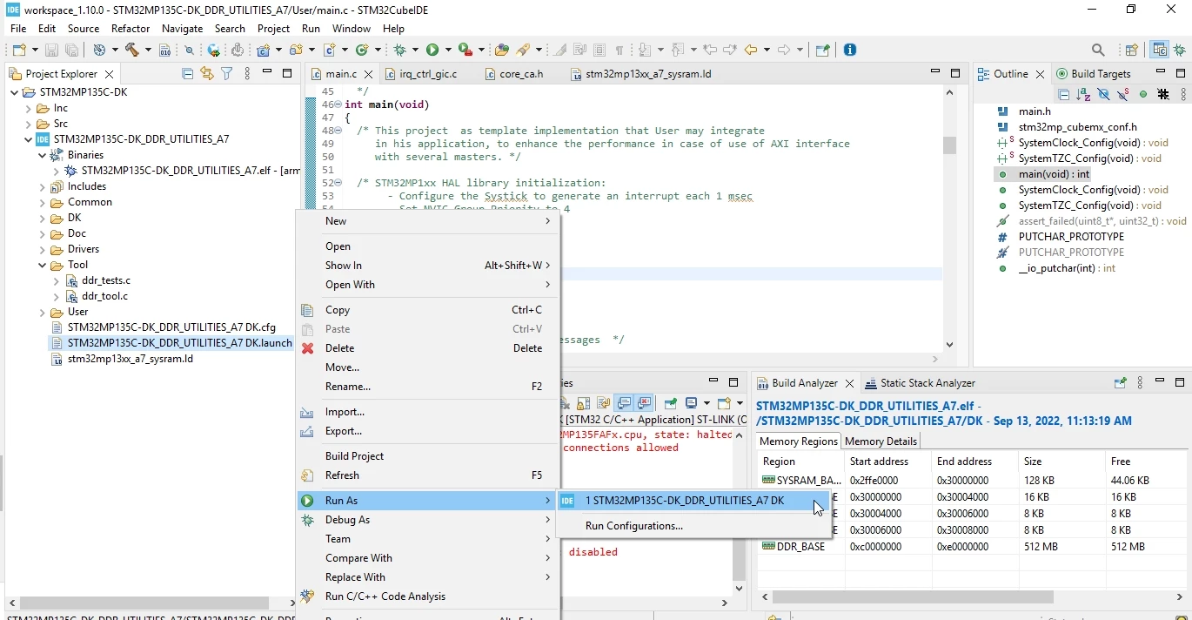This screenshot has width=1192, height=620.
Task: Click the Build Analyzer pin icon
Action: (1120, 383)
